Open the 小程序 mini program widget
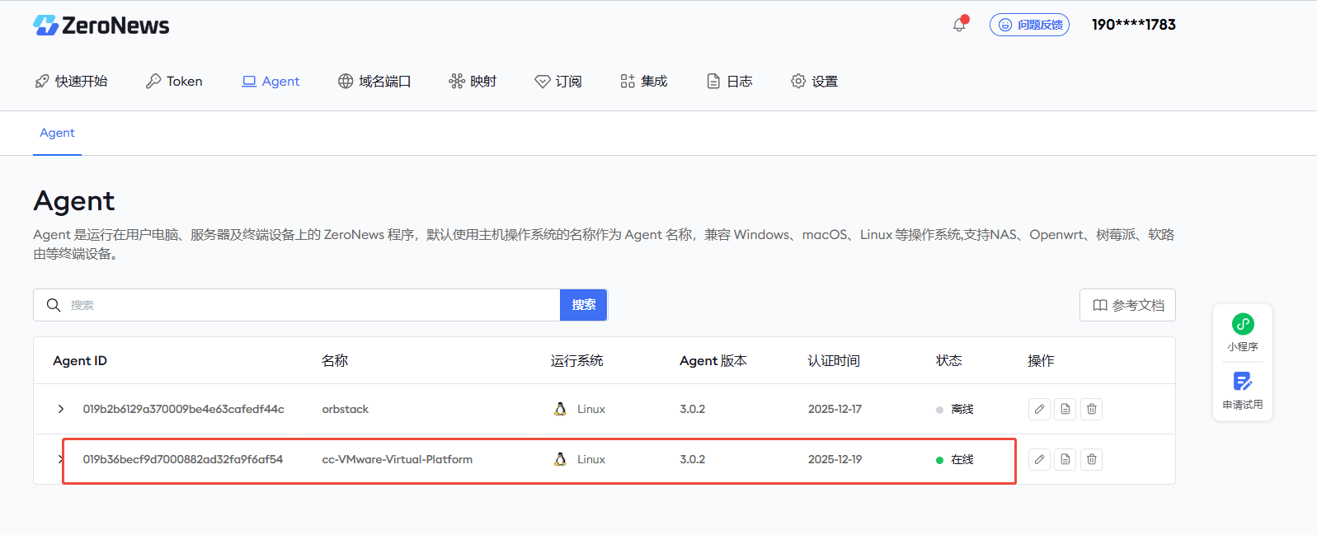The image size is (1317, 535). [x=1243, y=332]
